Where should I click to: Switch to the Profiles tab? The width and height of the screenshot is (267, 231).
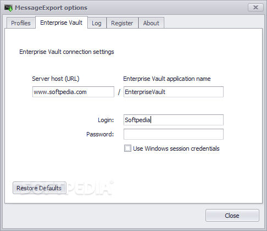tap(21, 23)
